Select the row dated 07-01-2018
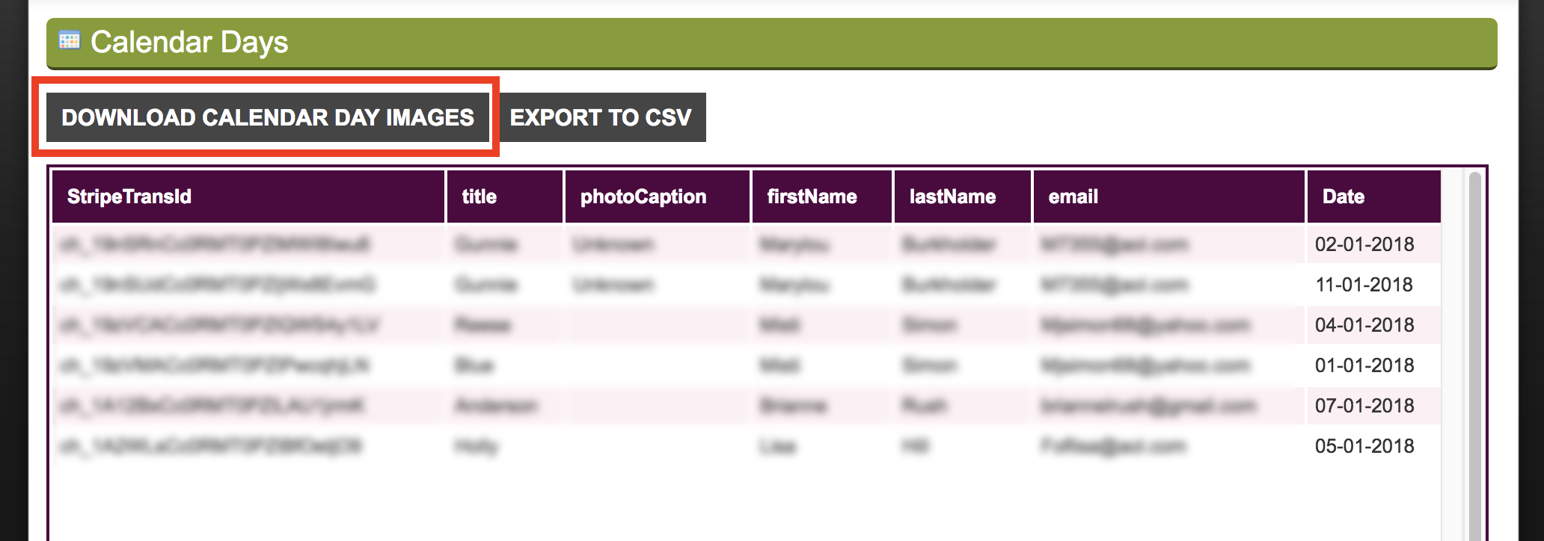This screenshot has height=541, width=1544. pyautogui.click(x=747, y=406)
